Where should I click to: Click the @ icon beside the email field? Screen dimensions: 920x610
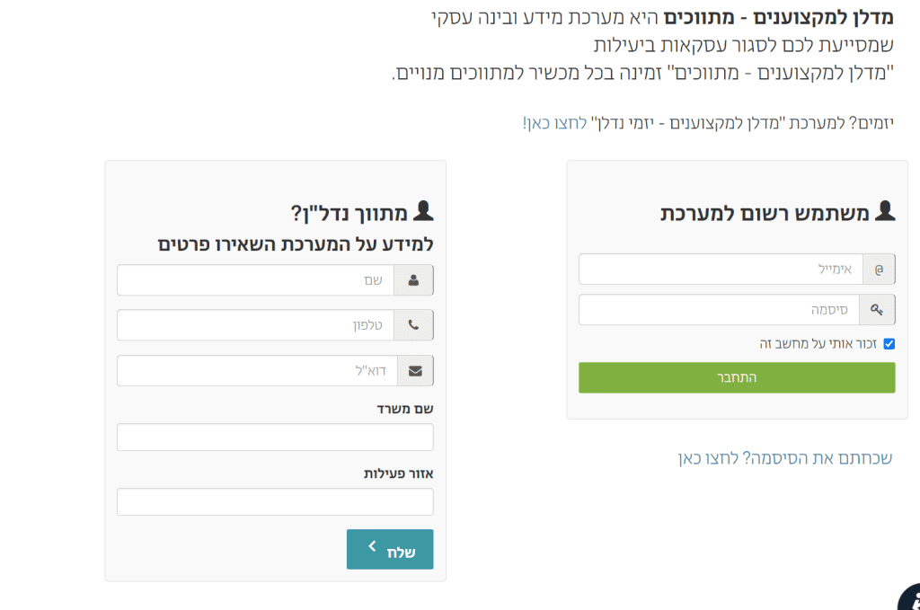[879, 270]
